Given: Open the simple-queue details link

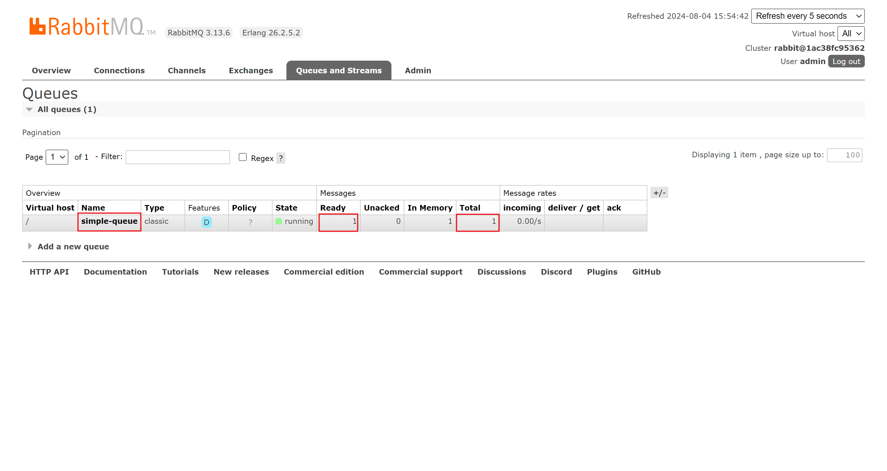Looking at the screenshot, I should [x=109, y=221].
